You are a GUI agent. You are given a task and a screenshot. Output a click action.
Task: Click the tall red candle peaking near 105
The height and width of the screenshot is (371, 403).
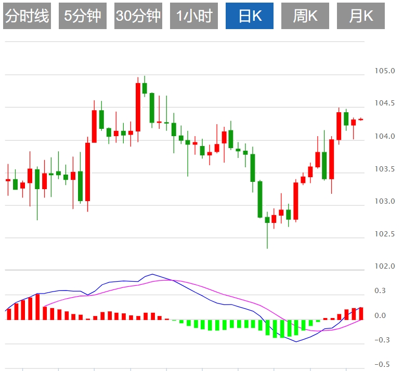click(138, 107)
